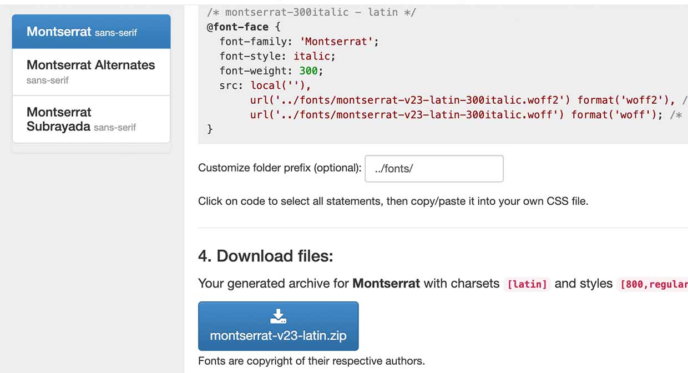688x373 pixels.
Task: Click the montserrat-300italic comment line
Action: tap(311, 12)
